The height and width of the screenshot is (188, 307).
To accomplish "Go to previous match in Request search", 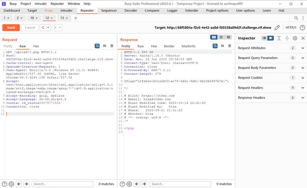I will point(19,184).
